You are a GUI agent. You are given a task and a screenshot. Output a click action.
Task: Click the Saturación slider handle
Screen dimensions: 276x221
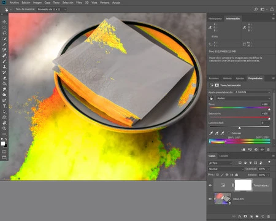click(269, 118)
